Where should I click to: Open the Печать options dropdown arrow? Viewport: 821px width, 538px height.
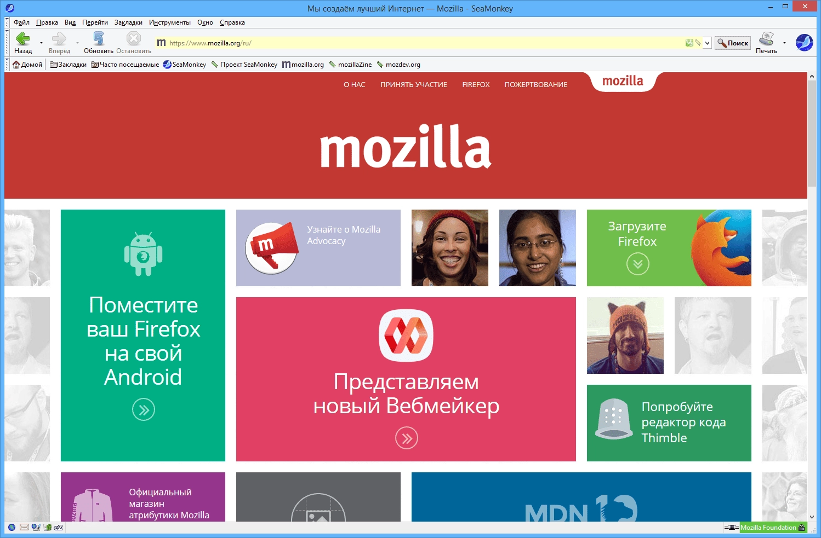tap(784, 43)
